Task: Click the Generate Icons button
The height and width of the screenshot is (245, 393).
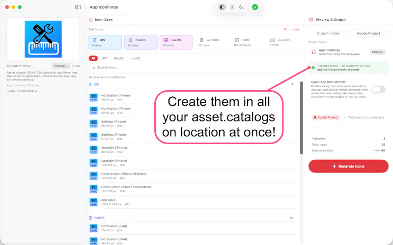Action: tap(348, 166)
